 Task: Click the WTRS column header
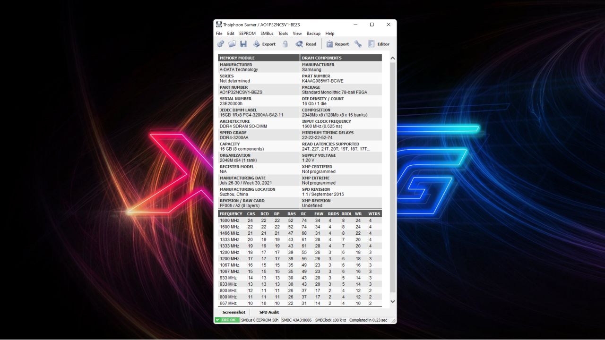[374, 214]
